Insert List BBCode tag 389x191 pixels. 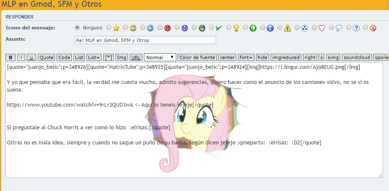[79, 58]
